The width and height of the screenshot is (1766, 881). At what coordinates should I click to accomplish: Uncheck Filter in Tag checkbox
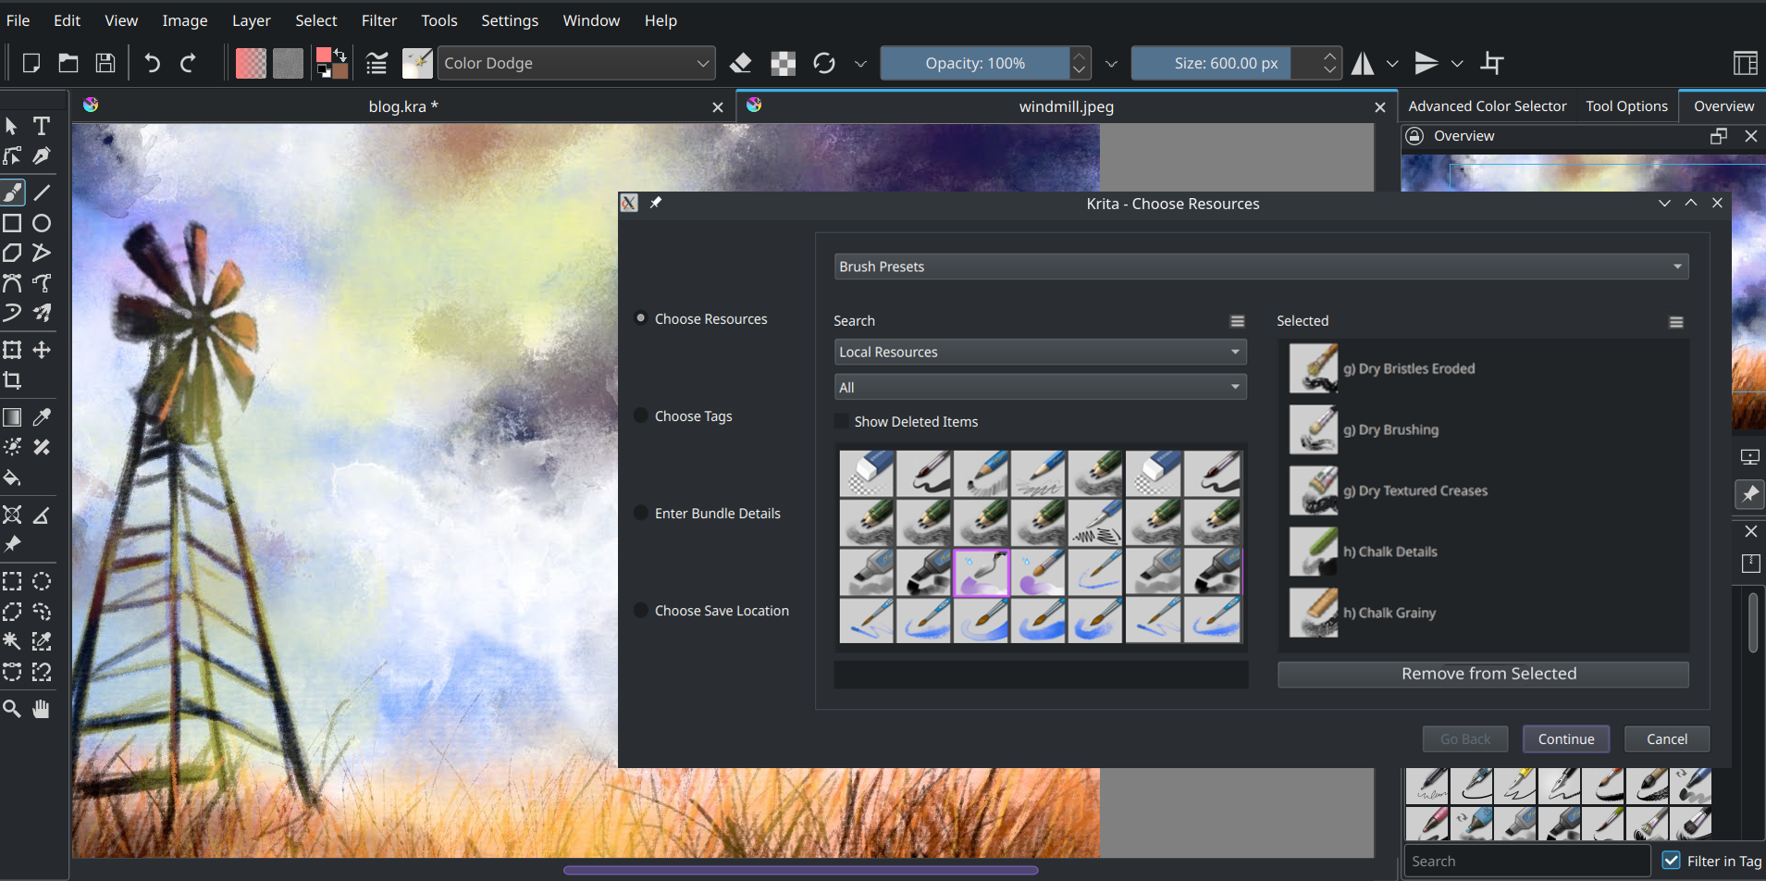[1672, 861]
